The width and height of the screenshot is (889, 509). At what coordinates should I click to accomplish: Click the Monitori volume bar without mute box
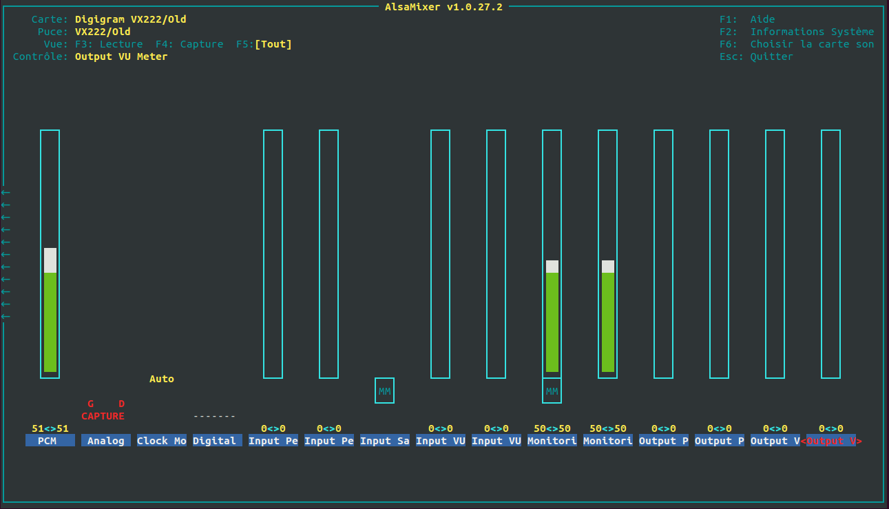point(607,254)
